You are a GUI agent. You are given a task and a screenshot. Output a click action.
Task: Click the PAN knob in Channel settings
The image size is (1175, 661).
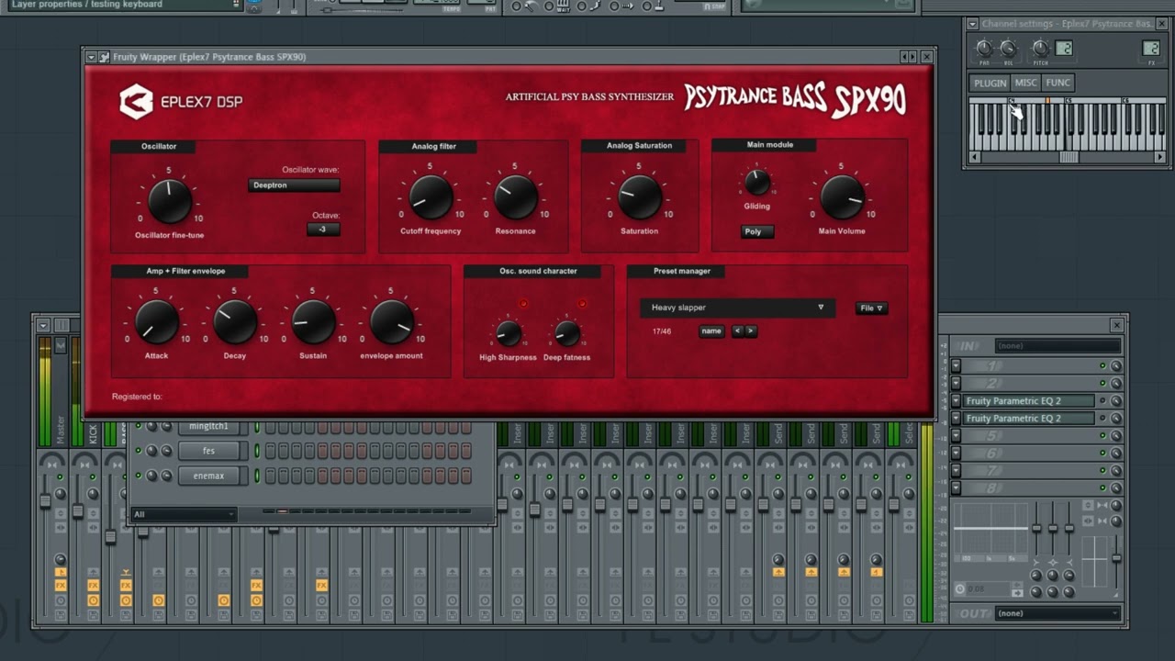[x=984, y=48]
